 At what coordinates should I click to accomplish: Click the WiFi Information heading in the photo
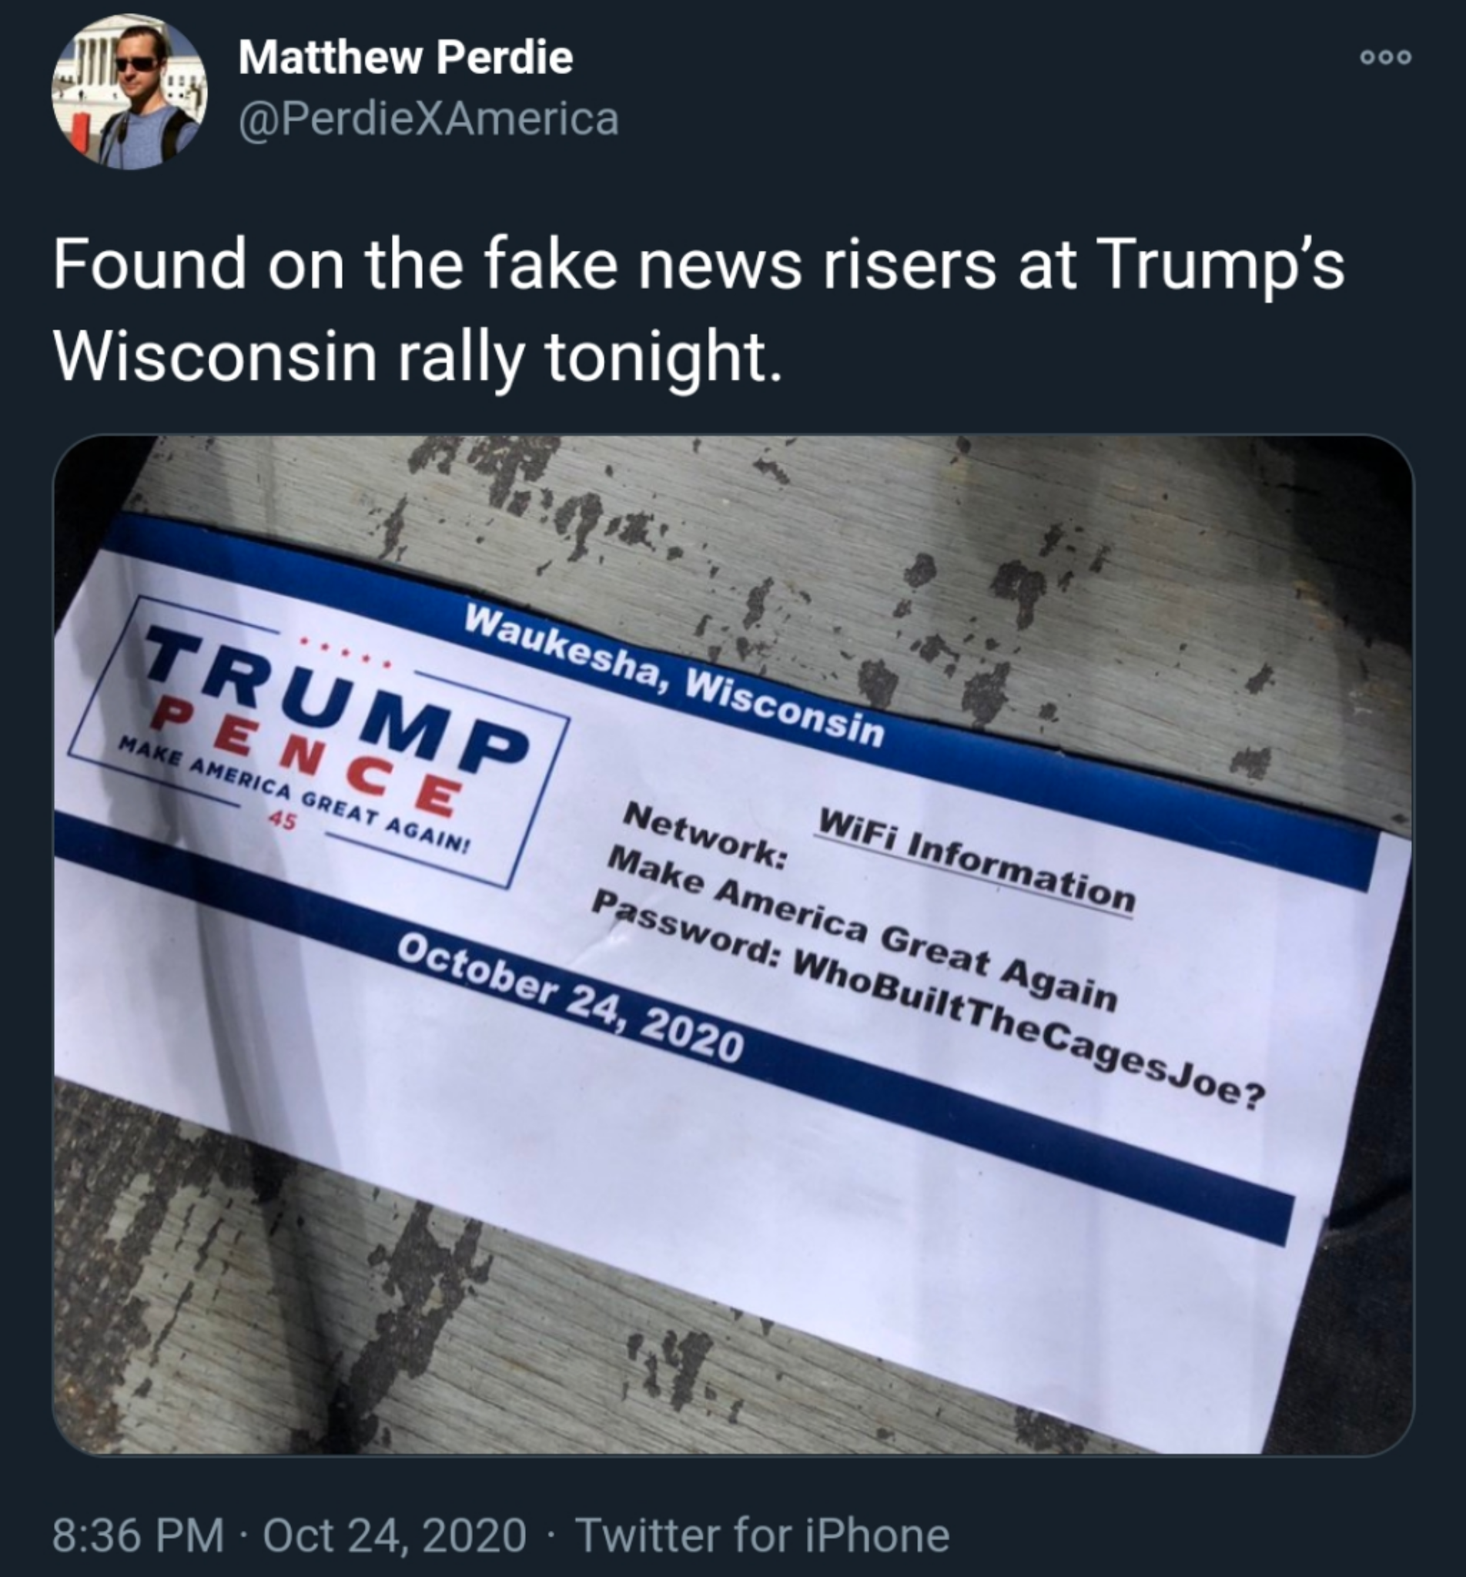(x=976, y=861)
